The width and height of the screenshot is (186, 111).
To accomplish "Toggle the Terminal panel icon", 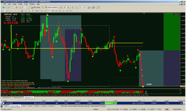I will [24, 7].
